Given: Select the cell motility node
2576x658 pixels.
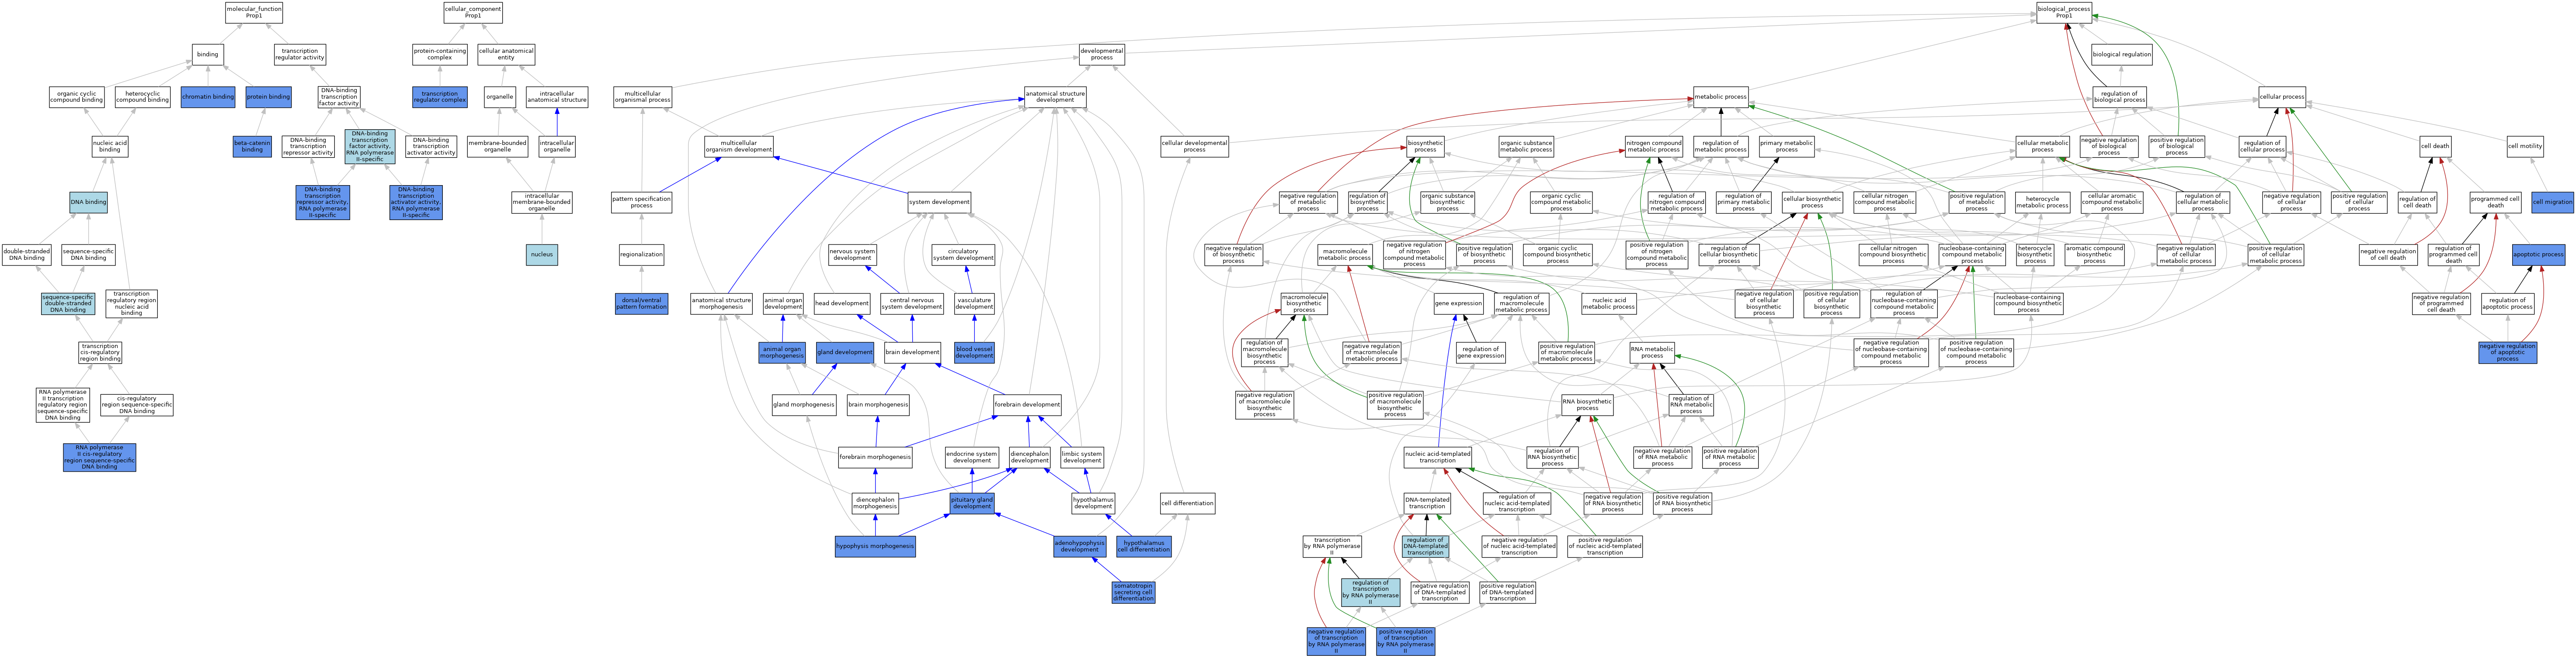Looking at the screenshot, I should (2525, 147).
